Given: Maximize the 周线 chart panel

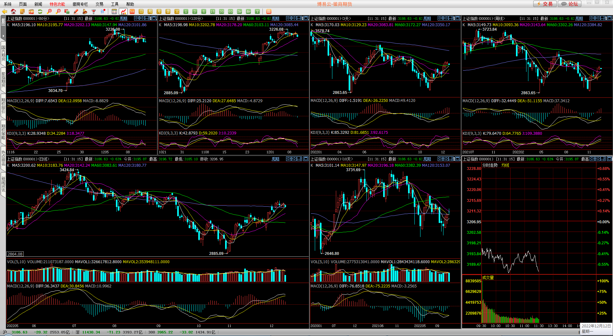Looking at the screenshot, I should pyautogui.click(x=609, y=18).
